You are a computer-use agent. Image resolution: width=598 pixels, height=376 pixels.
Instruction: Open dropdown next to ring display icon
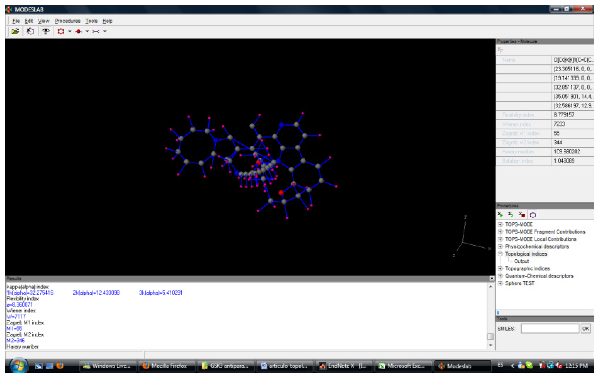click(70, 31)
